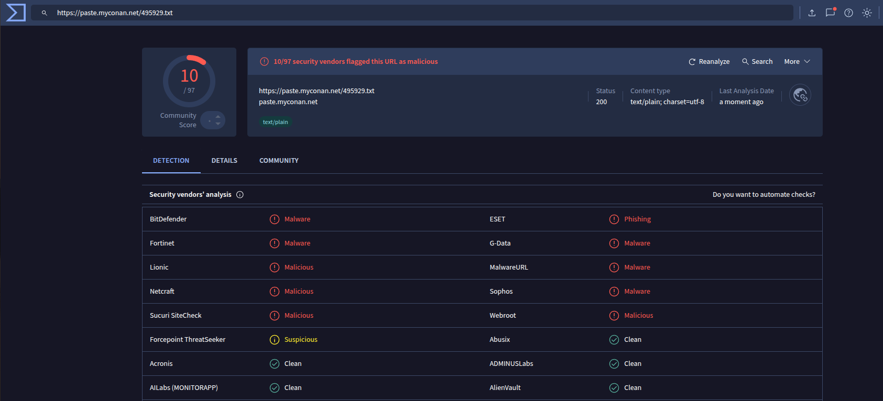Image resolution: width=883 pixels, height=401 pixels.
Task: Expand the More dropdown menu
Action: pos(797,62)
